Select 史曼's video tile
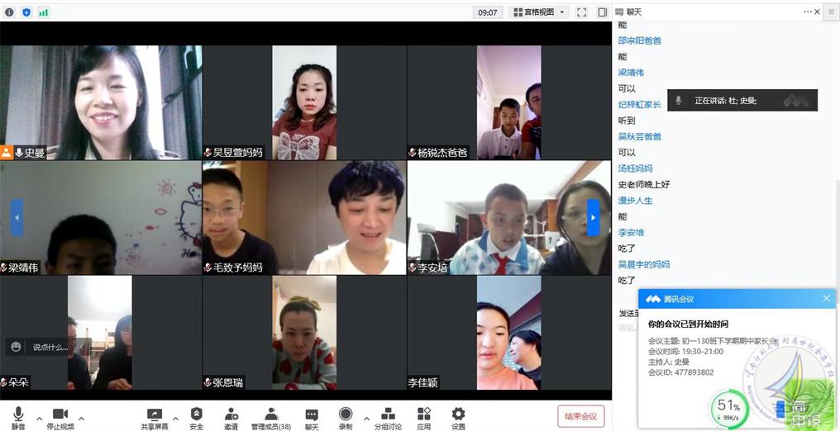 pyautogui.click(x=101, y=102)
